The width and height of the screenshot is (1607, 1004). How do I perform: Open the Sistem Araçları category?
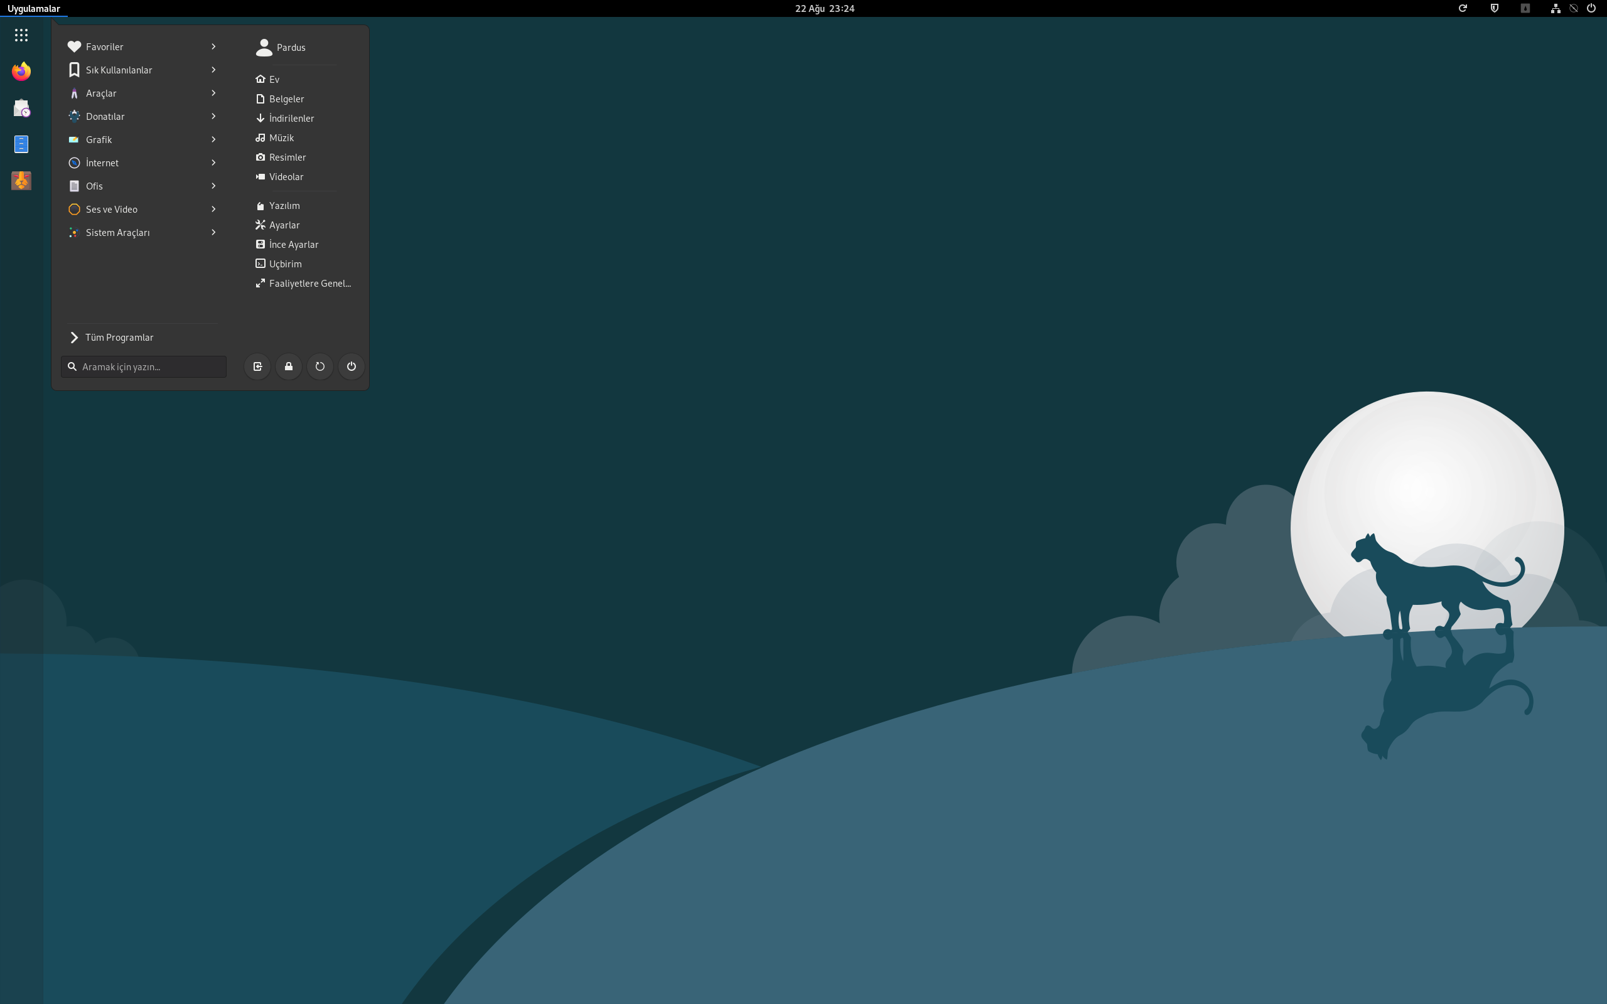(x=142, y=232)
